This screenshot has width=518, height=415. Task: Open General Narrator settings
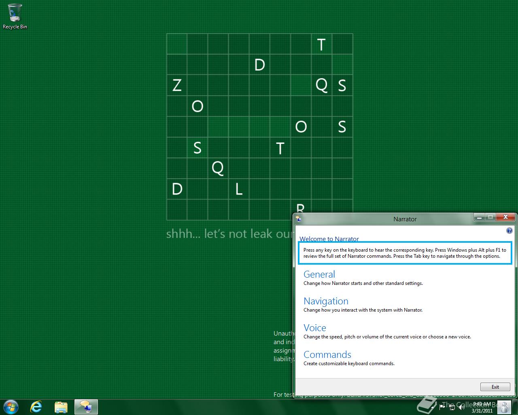pos(319,274)
